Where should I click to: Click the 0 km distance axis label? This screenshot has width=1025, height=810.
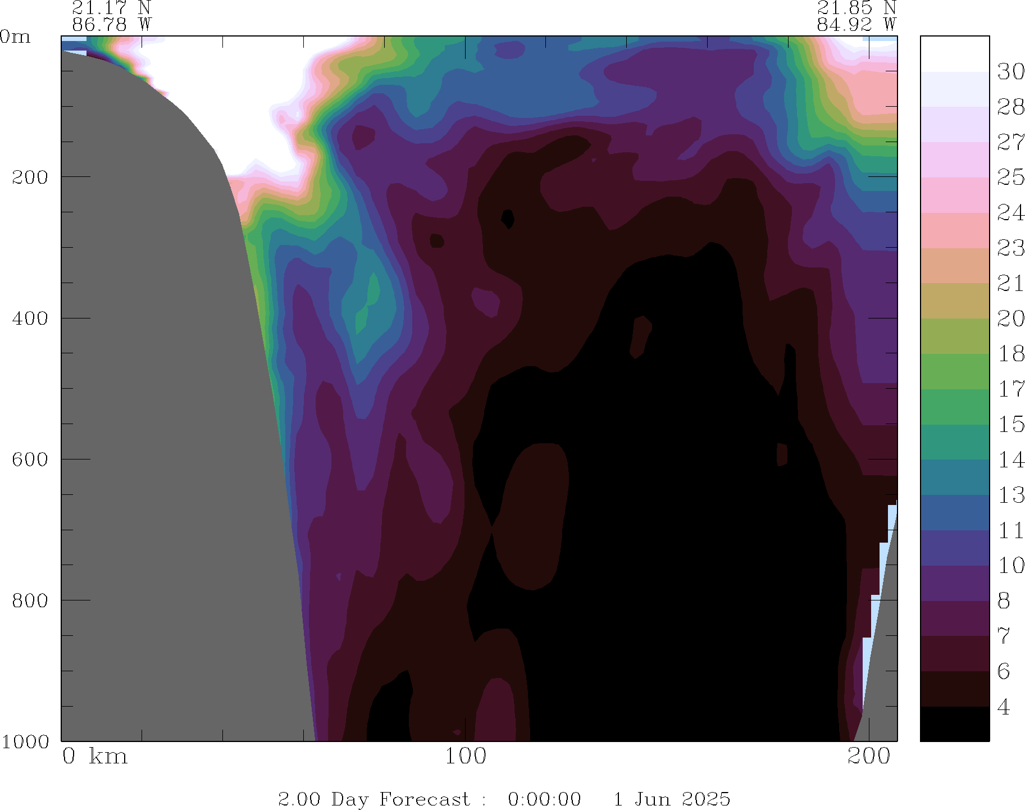(x=94, y=756)
